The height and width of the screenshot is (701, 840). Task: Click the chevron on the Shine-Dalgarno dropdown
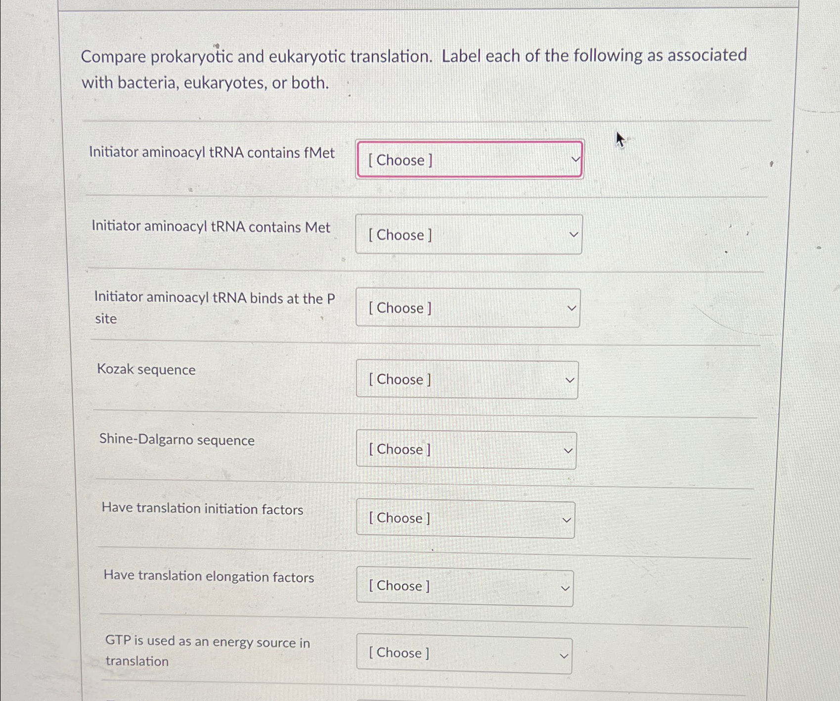pos(568,450)
